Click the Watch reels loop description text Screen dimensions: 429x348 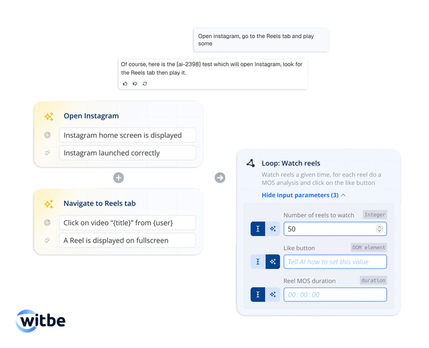pyautogui.click(x=321, y=179)
